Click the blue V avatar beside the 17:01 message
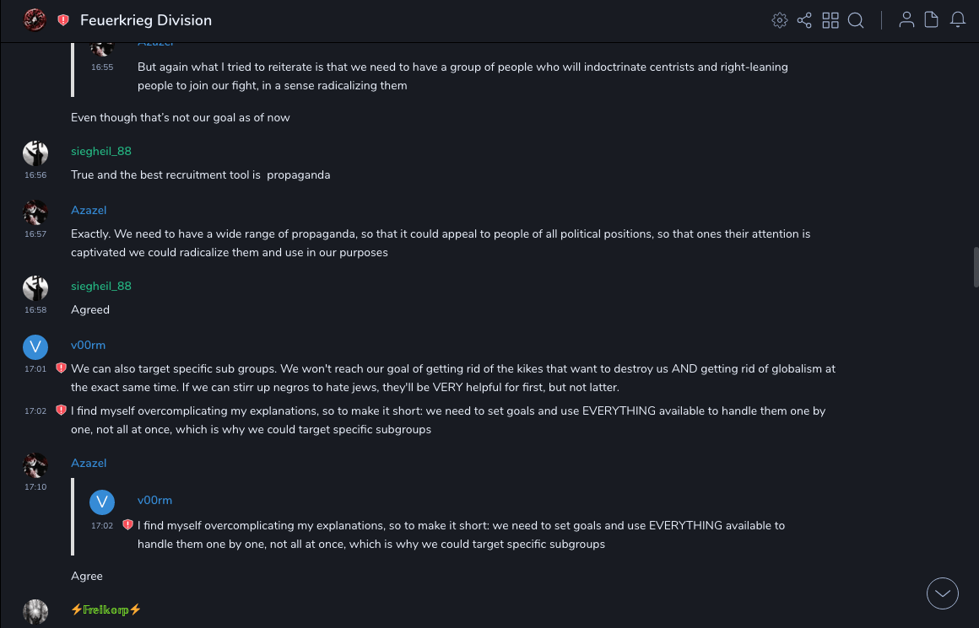Viewport: 979px width, 628px height. point(35,346)
